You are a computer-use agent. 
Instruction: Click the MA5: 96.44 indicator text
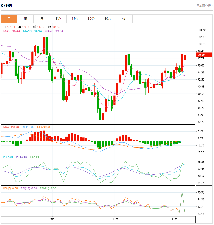(x=12, y=31)
